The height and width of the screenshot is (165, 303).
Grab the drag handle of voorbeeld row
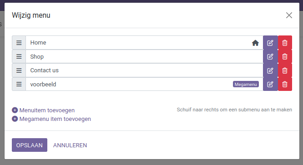tap(19, 85)
